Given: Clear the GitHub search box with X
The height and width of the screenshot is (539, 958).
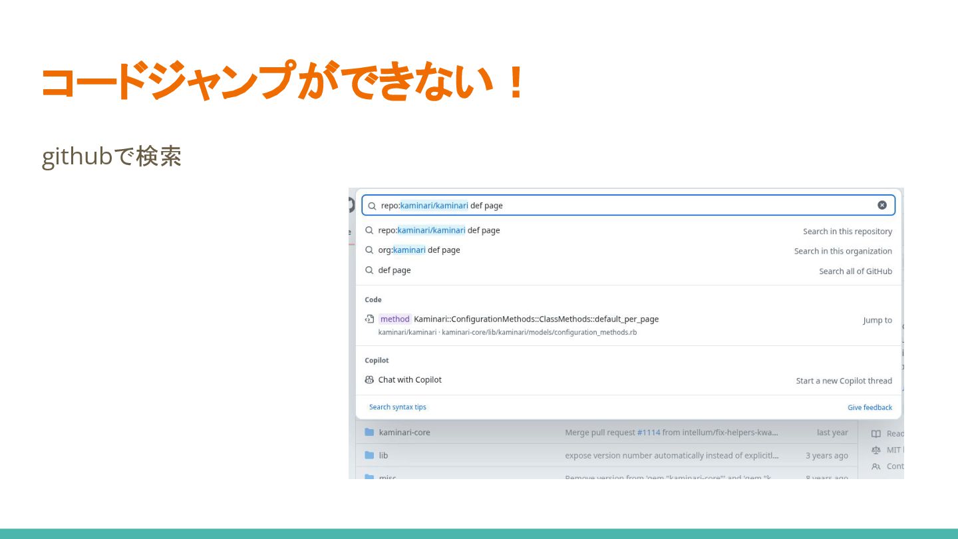Looking at the screenshot, I should coord(881,205).
